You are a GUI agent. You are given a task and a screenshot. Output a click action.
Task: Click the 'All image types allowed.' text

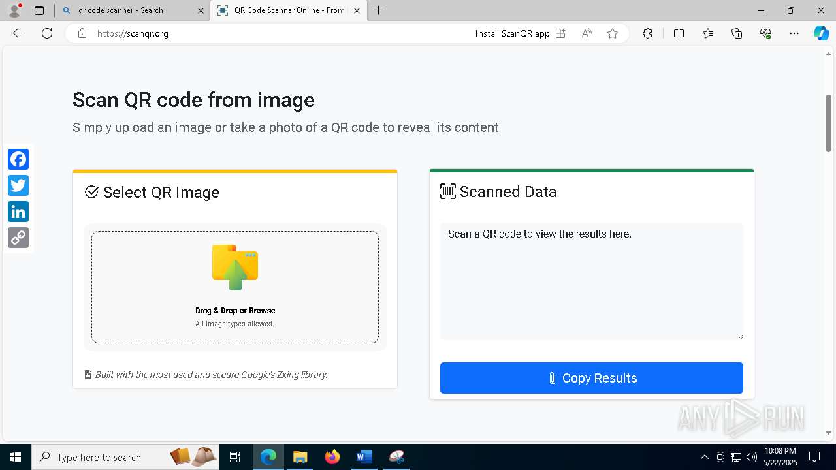point(234,324)
